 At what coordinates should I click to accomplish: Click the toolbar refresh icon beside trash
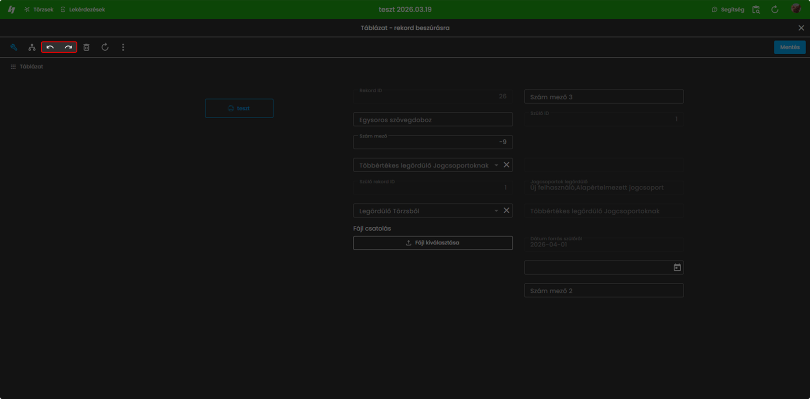(x=105, y=47)
